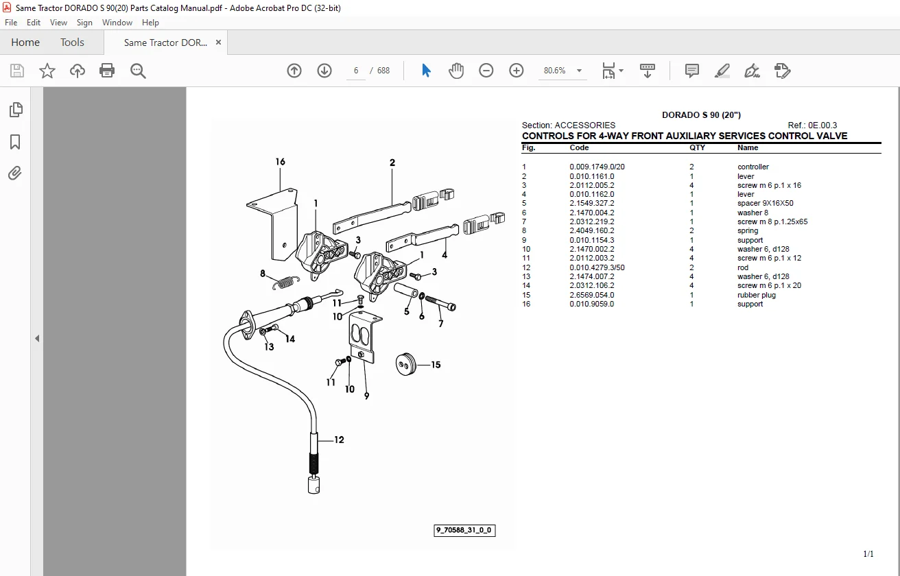Click 'screw m 8 p.1.25x65' part name
Image resolution: width=900 pixels, height=576 pixels.
772,221
